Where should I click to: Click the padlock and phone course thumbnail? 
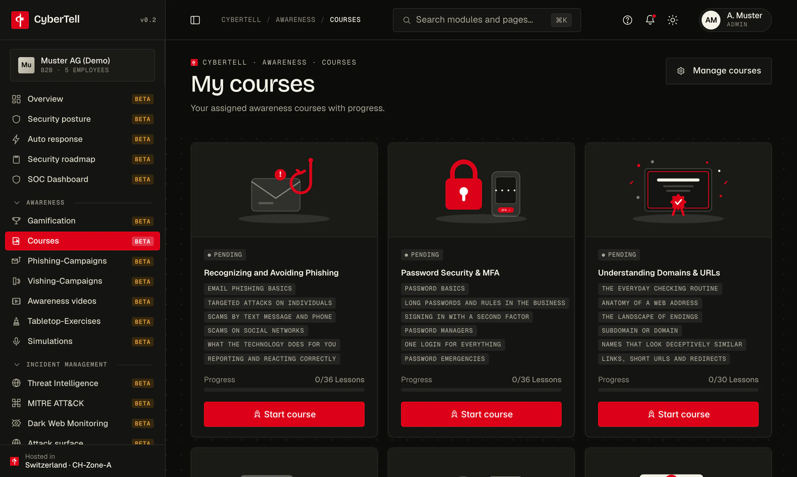coord(481,190)
